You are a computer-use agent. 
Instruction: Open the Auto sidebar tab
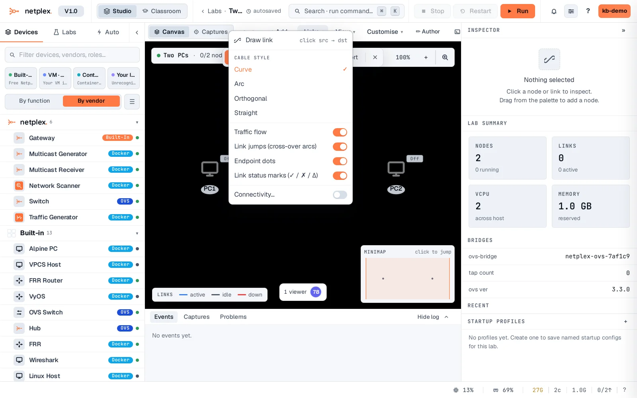[x=108, y=32]
